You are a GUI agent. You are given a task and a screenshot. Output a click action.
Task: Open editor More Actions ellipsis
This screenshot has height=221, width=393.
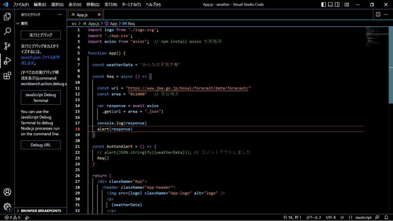386,14
